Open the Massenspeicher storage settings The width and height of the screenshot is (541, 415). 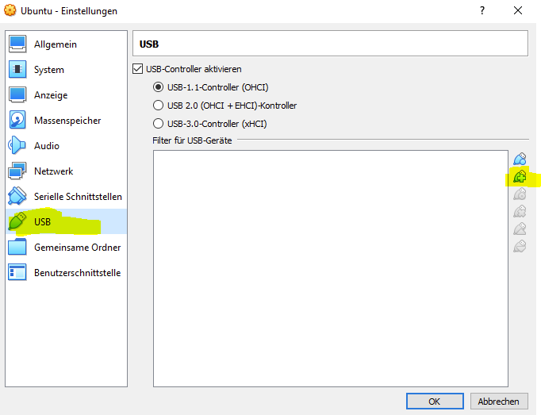[x=66, y=121]
